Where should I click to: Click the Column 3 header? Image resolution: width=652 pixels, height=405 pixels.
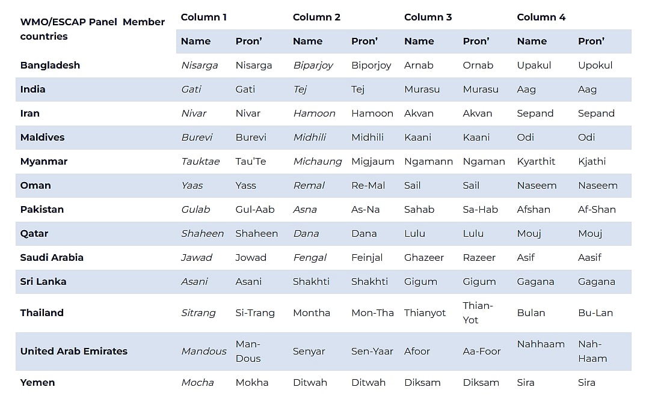(x=428, y=17)
